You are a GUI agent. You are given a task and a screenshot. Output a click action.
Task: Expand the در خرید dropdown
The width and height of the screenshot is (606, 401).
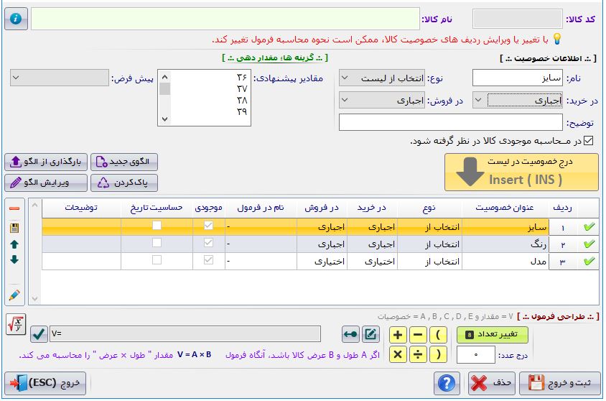[x=477, y=101]
